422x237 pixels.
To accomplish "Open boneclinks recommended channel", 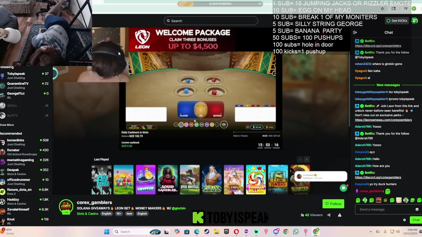I will point(24,142).
